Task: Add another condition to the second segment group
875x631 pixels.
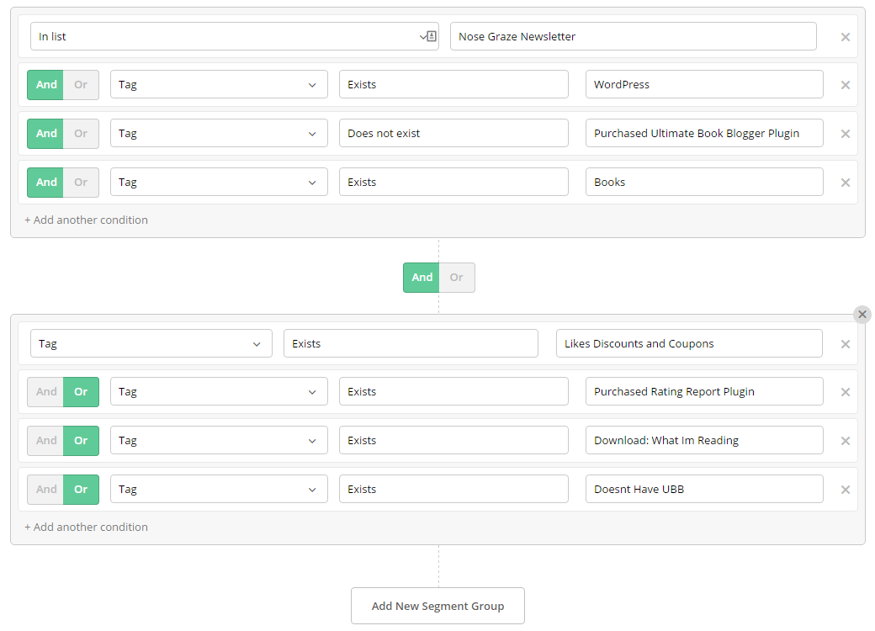Action: (86, 528)
